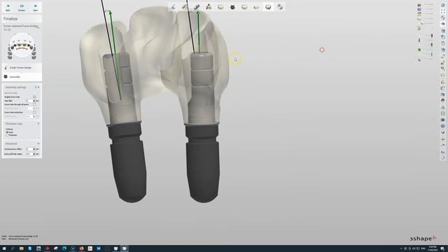Screen dimensions: 448x252
Task: Open Microsoft Edge from the taskbar
Action: point(64,248)
